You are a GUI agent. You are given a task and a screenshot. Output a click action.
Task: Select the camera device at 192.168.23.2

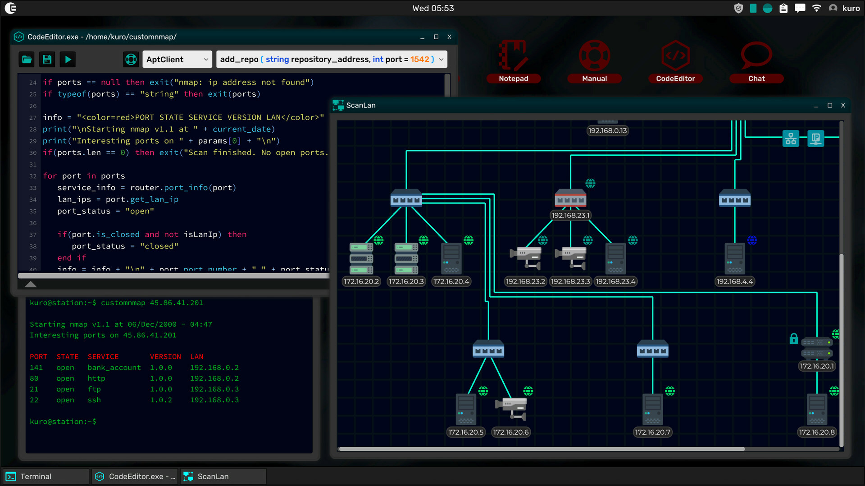pyautogui.click(x=525, y=256)
